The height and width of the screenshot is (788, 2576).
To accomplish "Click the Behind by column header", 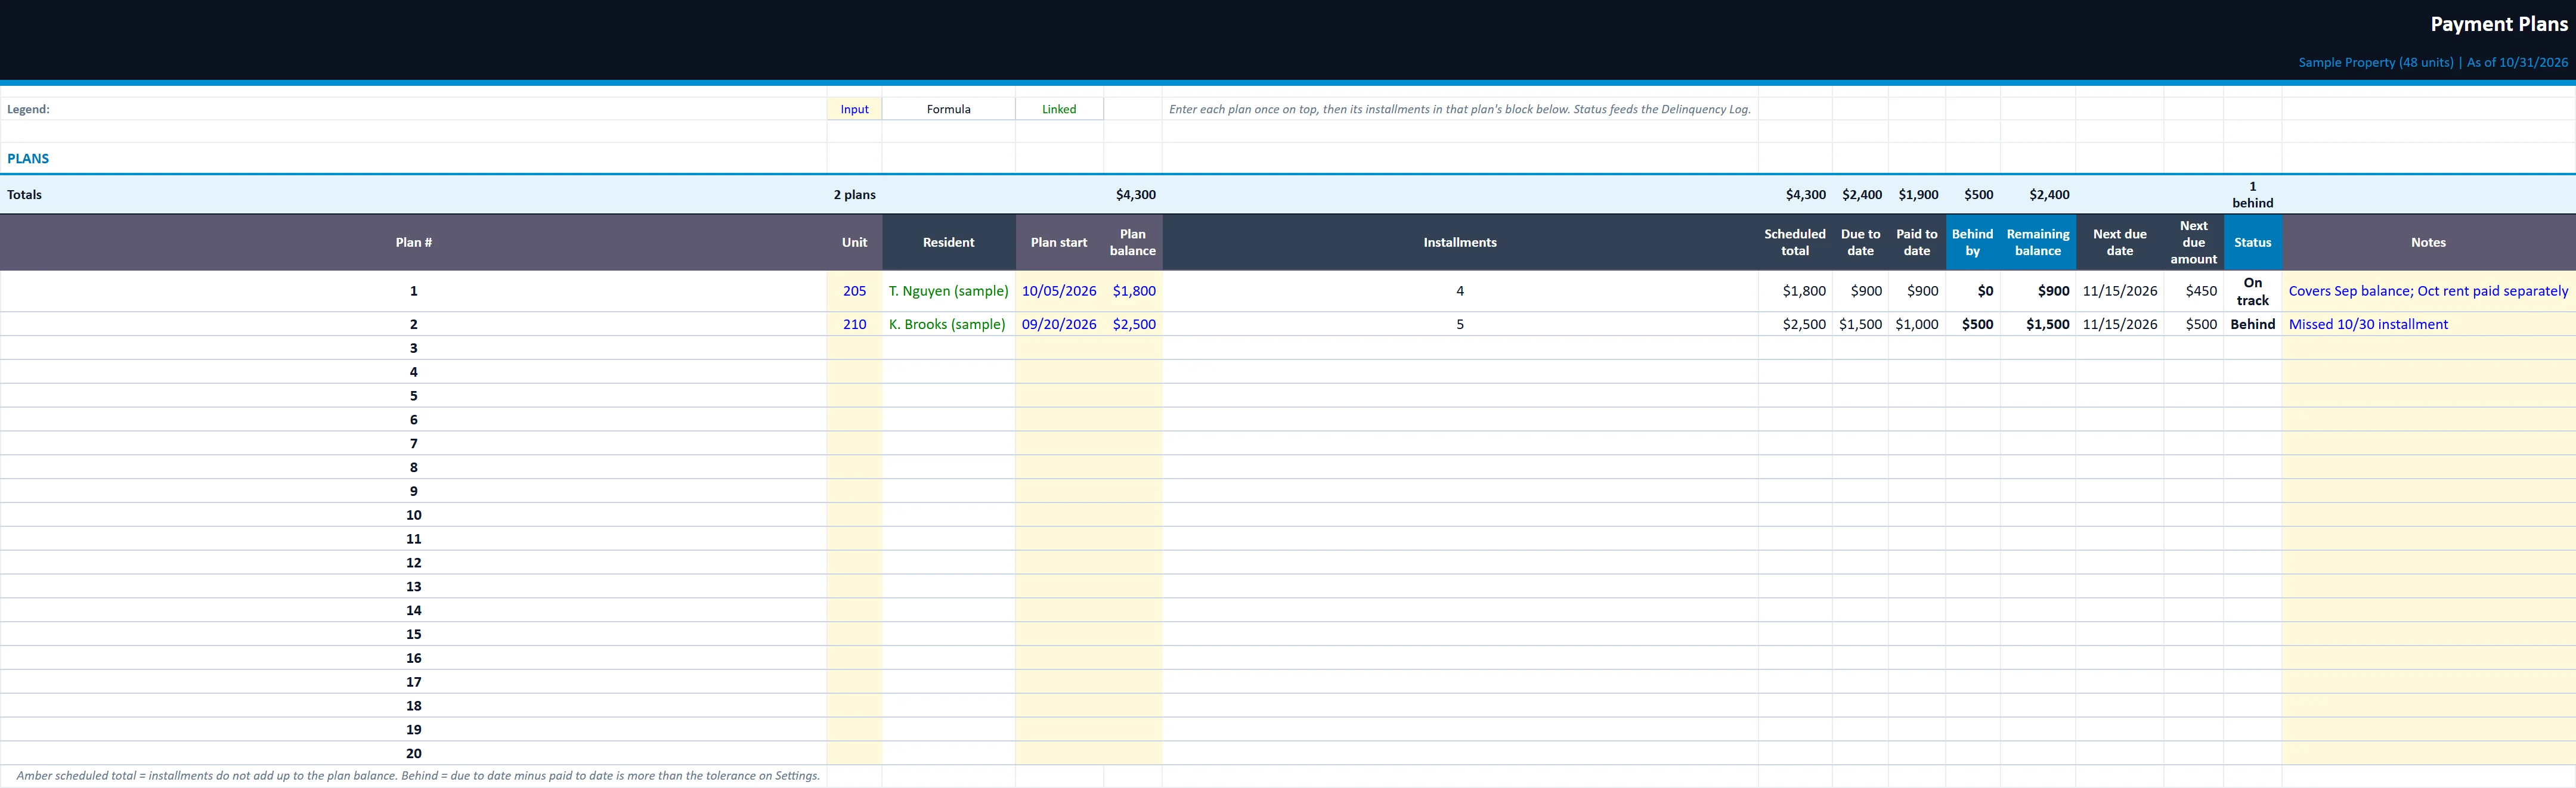I will tap(1972, 242).
